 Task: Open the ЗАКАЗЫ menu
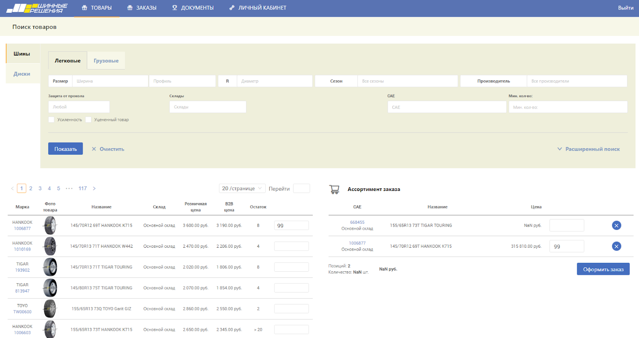tap(142, 8)
